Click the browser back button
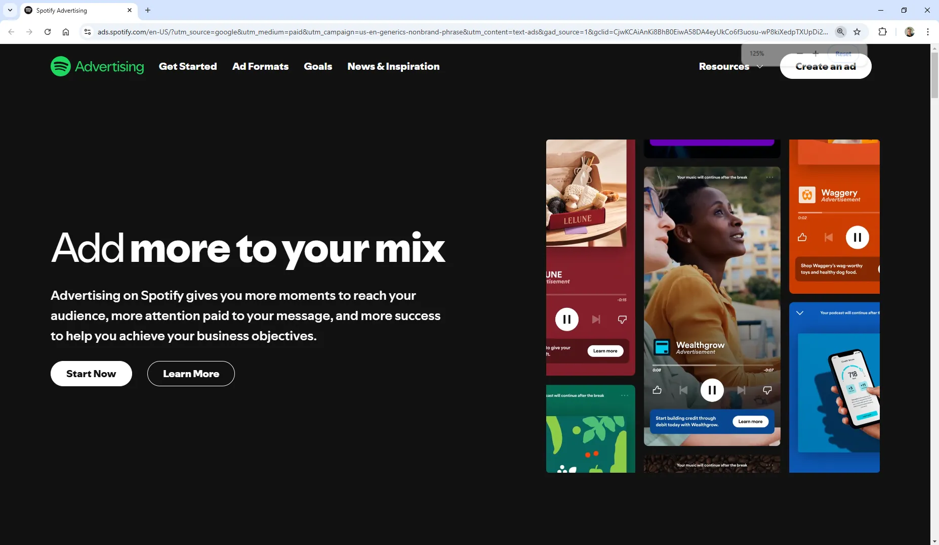The image size is (939, 545). point(11,32)
